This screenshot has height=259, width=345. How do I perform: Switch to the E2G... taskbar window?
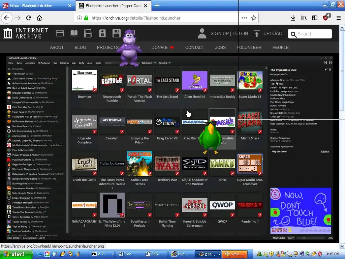(x=155, y=254)
